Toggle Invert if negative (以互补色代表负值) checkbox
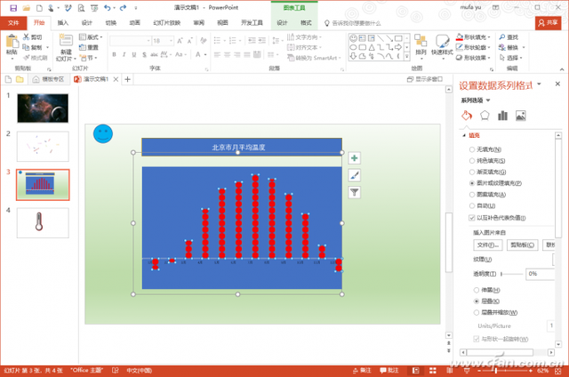Image resolution: width=569 pixels, height=377 pixels. point(472,218)
